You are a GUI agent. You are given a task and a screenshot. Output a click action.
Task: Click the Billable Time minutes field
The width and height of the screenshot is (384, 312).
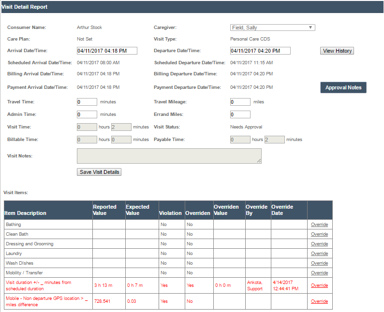[121, 140]
